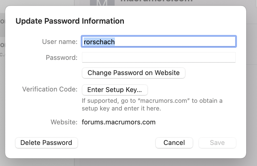
Task: Open the Enter Setup Key… dialog
Action: tap(115, 90)
